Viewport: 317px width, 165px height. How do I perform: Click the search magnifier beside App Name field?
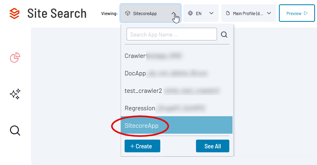point(224,35)
